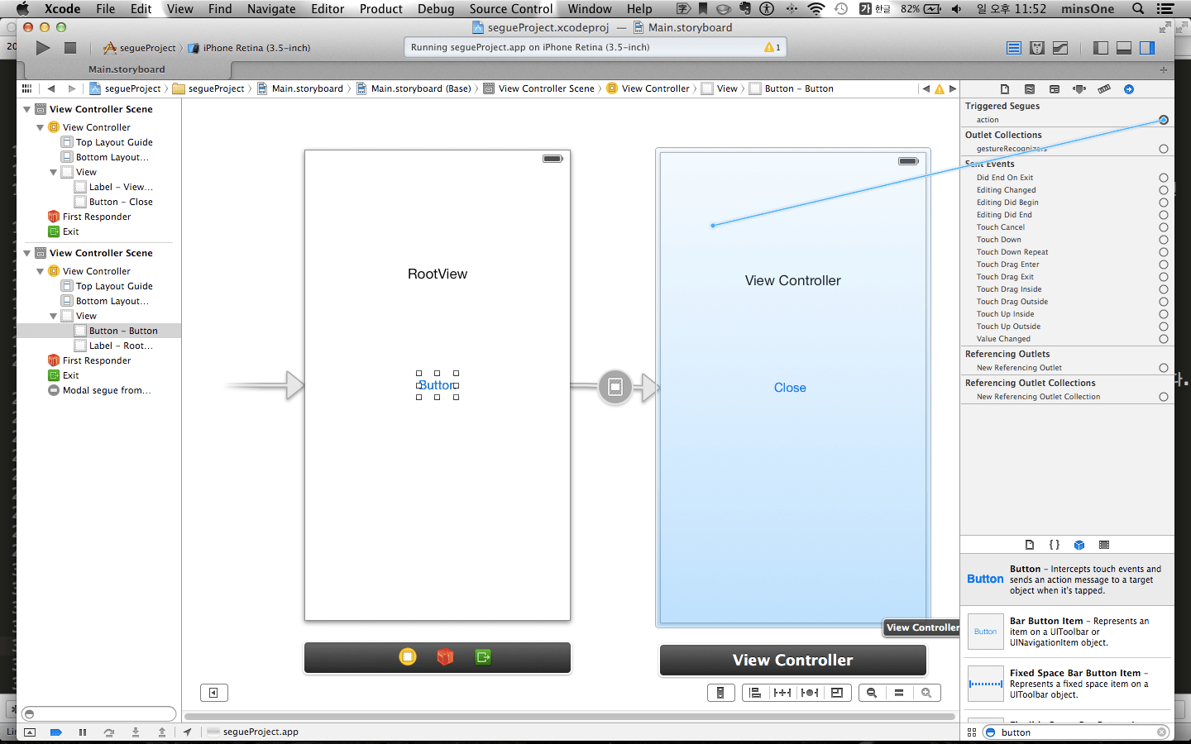This screenshot has height=744, width=1191.
Task: Click the Value Changed connection circle
Action: click(x=1164, y=339)
